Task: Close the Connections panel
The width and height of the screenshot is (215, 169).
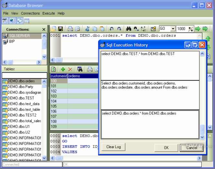Action: [44, 29]
